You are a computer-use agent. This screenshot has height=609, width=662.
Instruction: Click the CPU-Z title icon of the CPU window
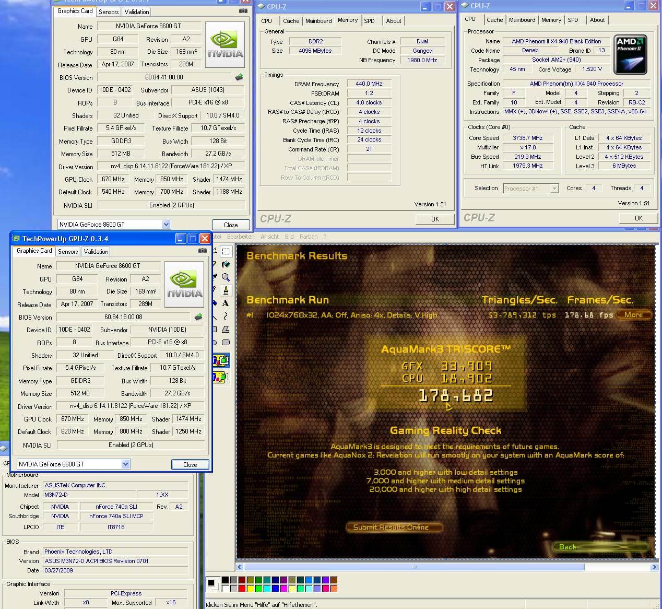tap(465, 6)
